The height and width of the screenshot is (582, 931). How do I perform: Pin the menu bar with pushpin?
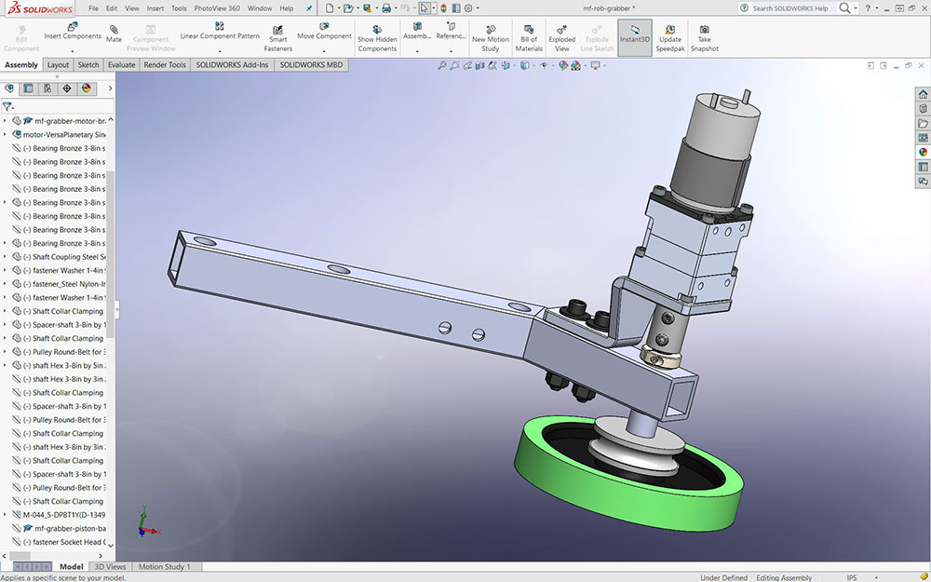[x=309, y=8]
